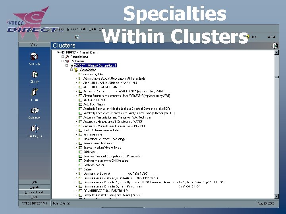Open the Lists sidebar section

click(x=34, y=182)
